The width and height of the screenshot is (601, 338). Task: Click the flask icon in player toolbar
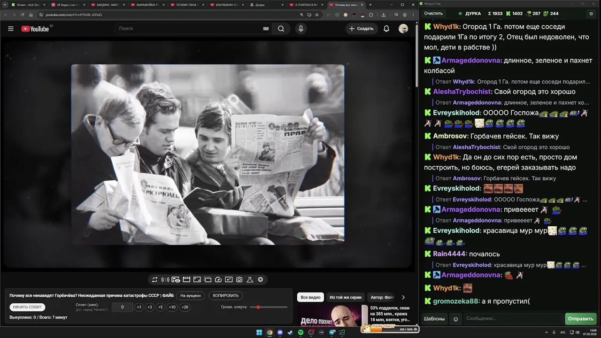click(250, 280)
